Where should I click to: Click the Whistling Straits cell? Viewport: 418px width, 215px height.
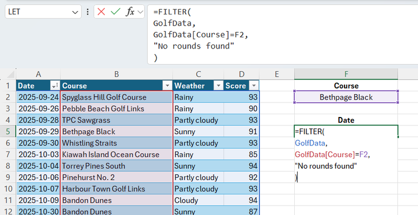(116, 143)
